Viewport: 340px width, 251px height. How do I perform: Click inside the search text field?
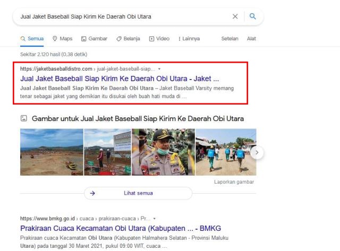click(122, 16)
